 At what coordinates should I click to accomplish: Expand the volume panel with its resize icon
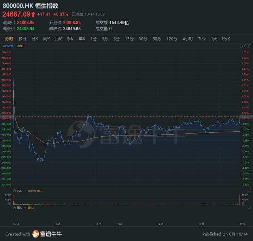(x=249, y=191)
